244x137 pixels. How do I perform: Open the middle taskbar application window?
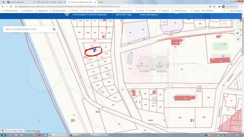tap(79, 135)
